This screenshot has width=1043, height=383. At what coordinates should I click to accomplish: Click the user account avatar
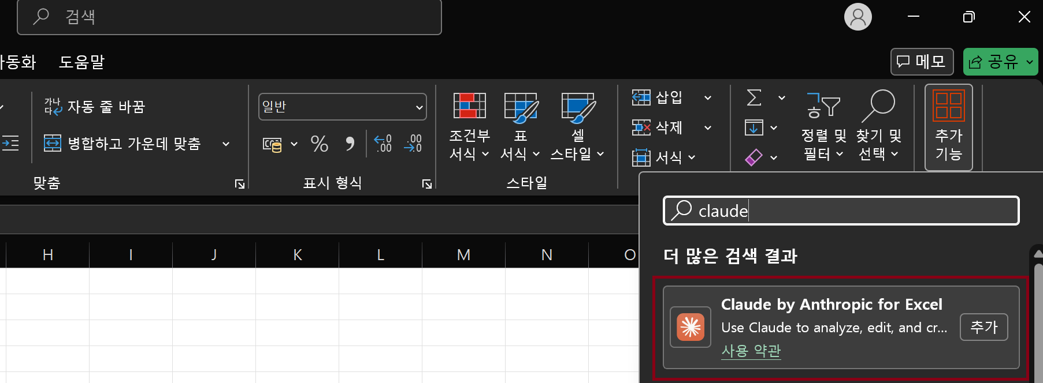(x=858, y=17)
